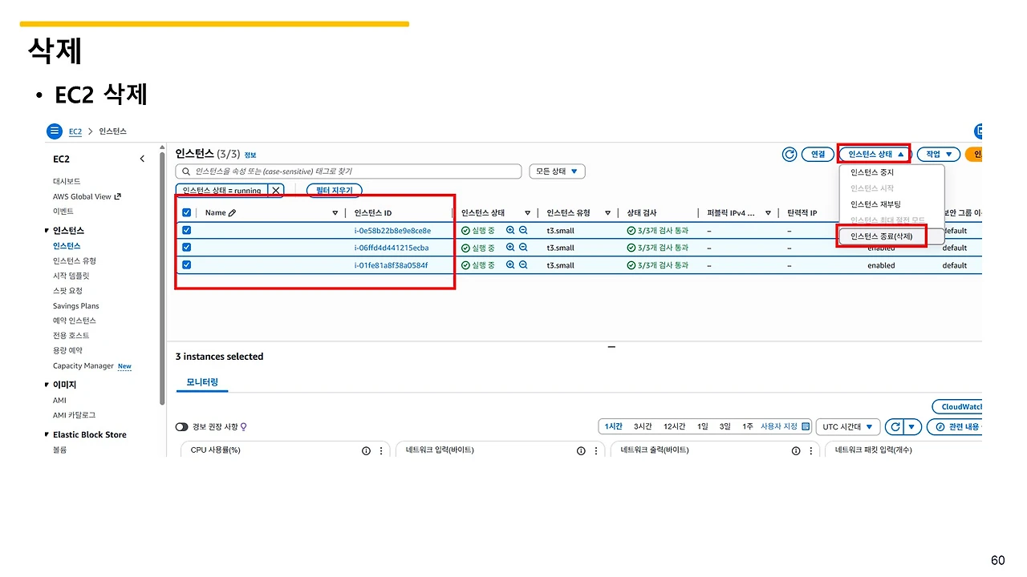Sort by the 인스턴스 유형 column arrow

(608, 213)
